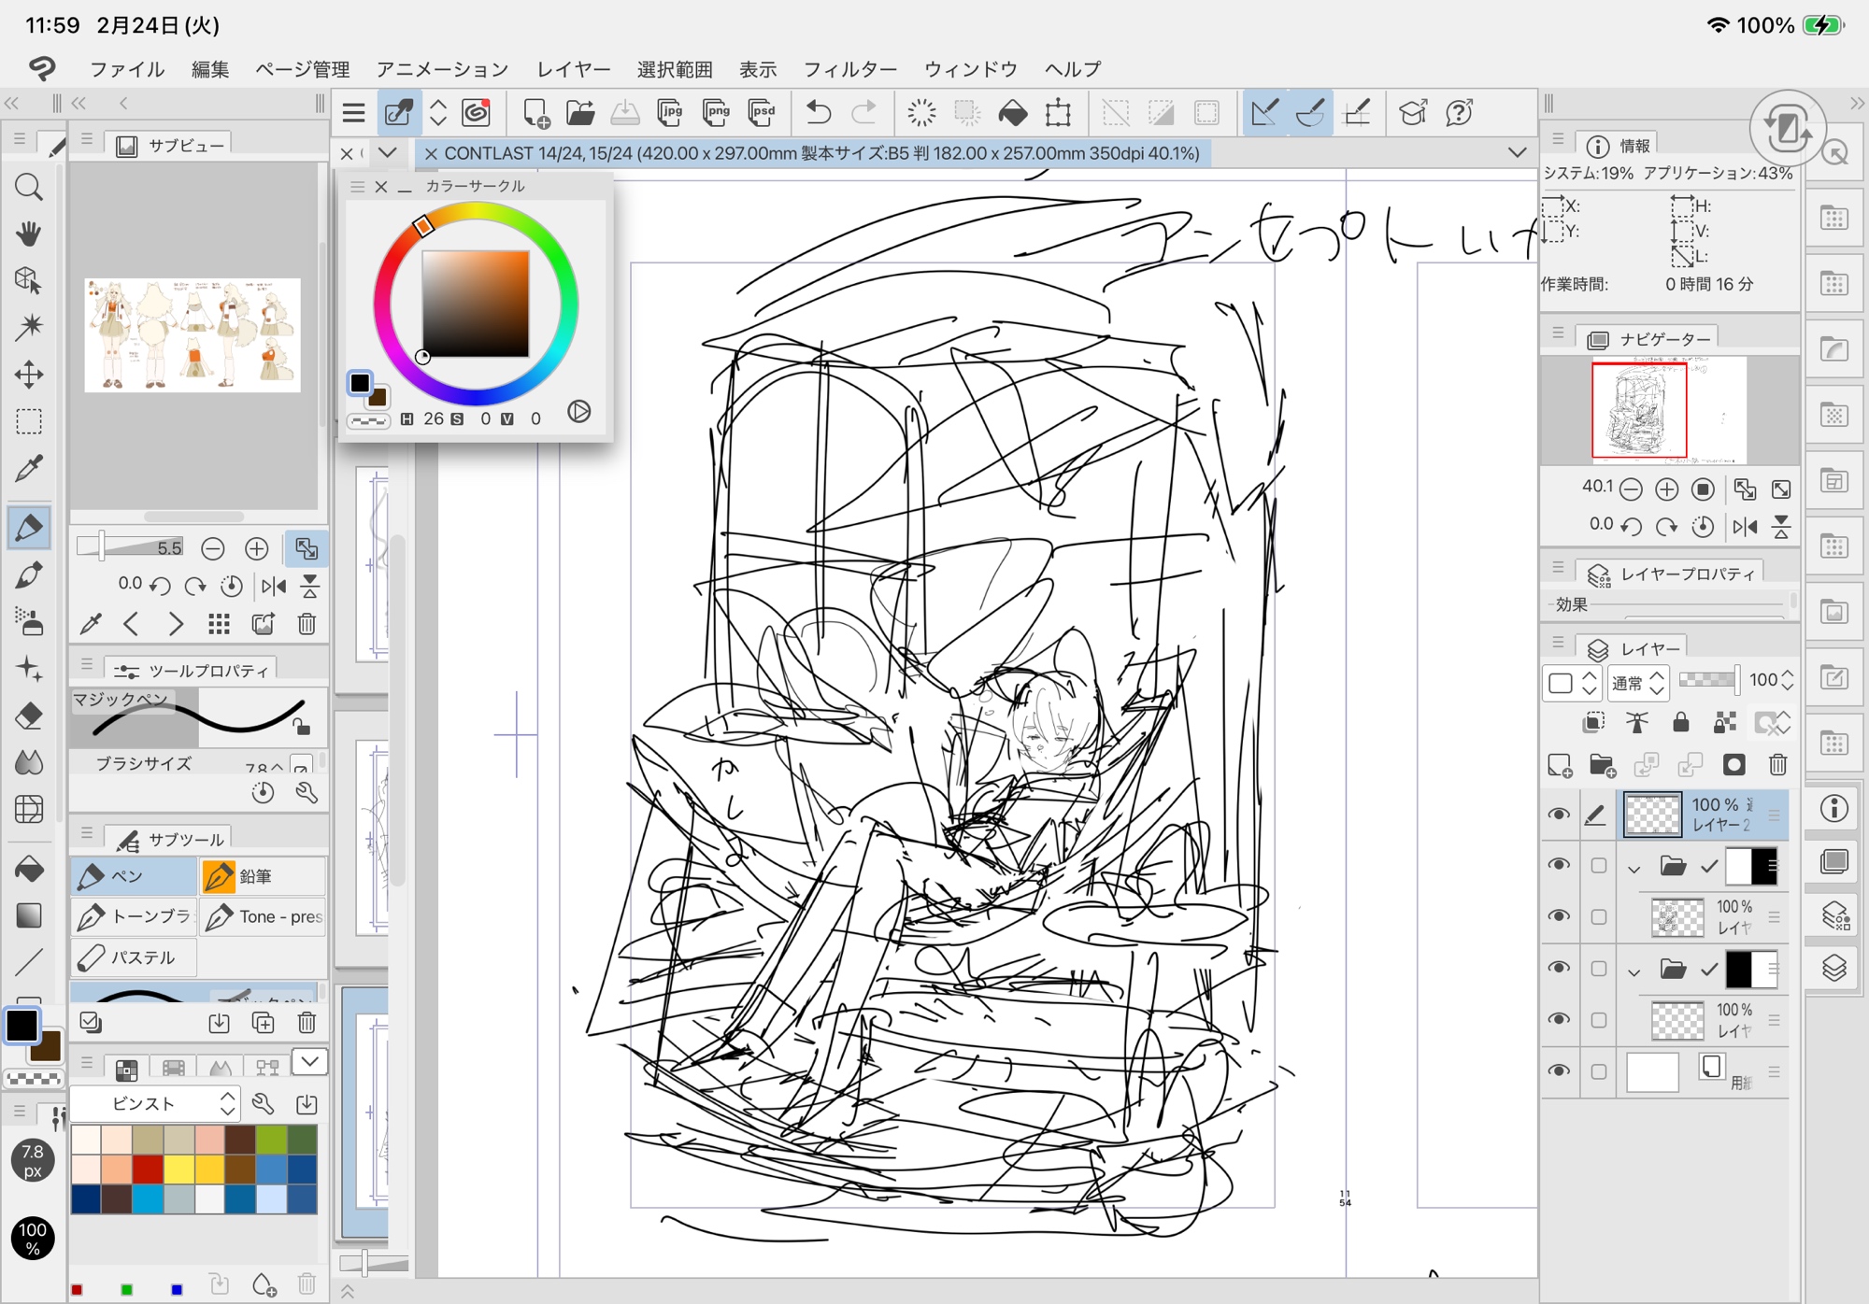This screenshot has width=1869, height=1304.
Task: Select the 鉛筆 sub tool group
Action: coord(263,876)
